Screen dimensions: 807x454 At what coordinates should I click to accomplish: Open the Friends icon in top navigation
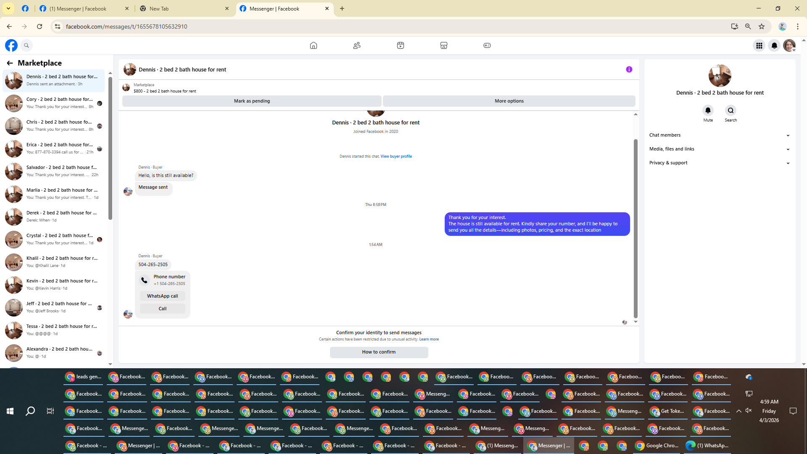[357, 45]
